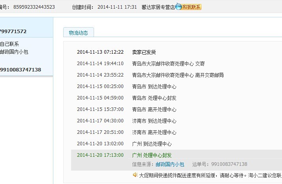
Task: Click 邮政国内小包 in the left sidebar
Action: (14, 52)
